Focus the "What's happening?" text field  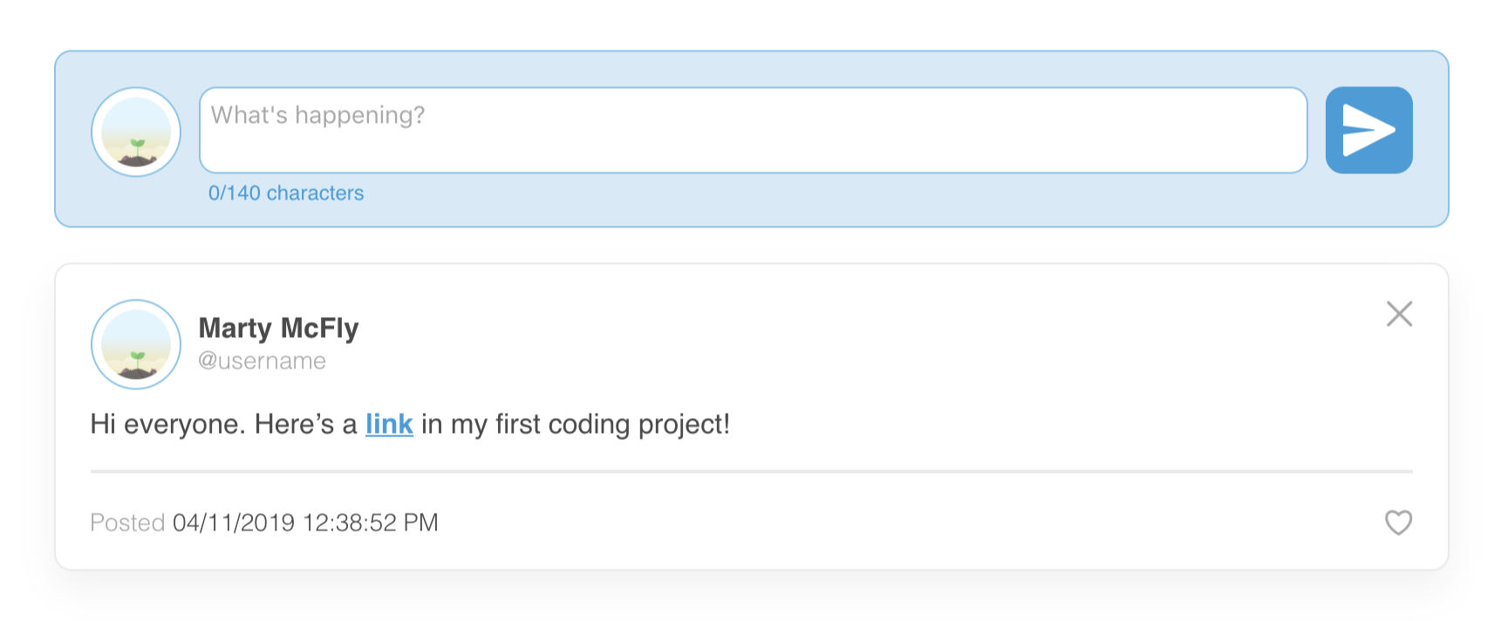point(753,130)
